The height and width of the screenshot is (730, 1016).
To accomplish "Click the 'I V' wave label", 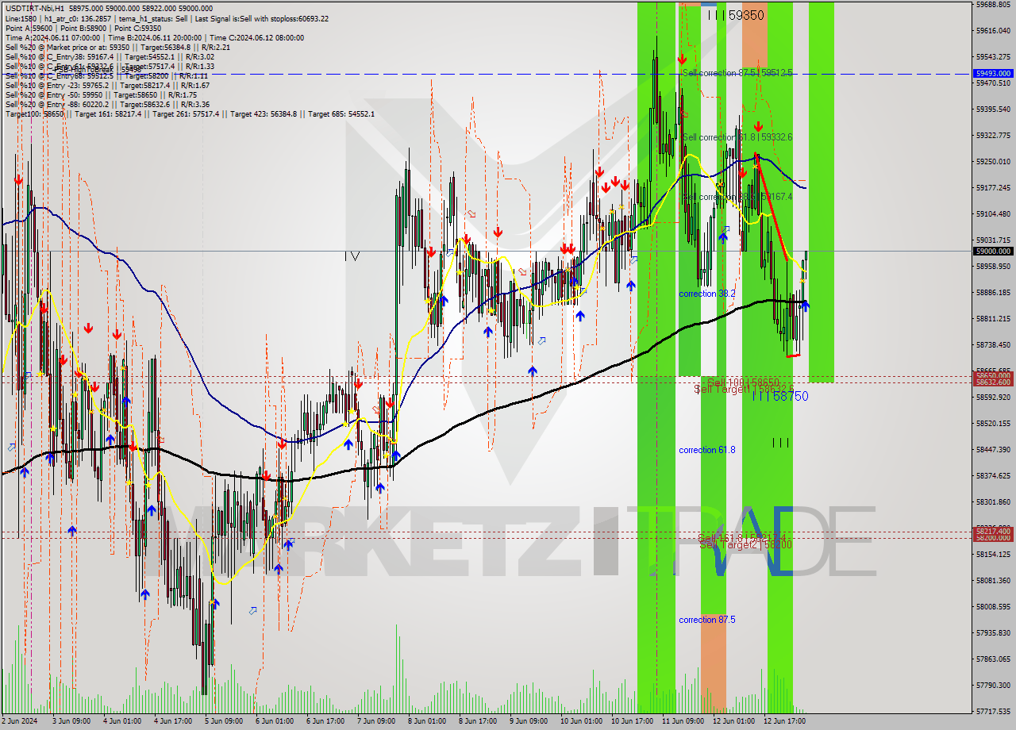I will (352, 256).
